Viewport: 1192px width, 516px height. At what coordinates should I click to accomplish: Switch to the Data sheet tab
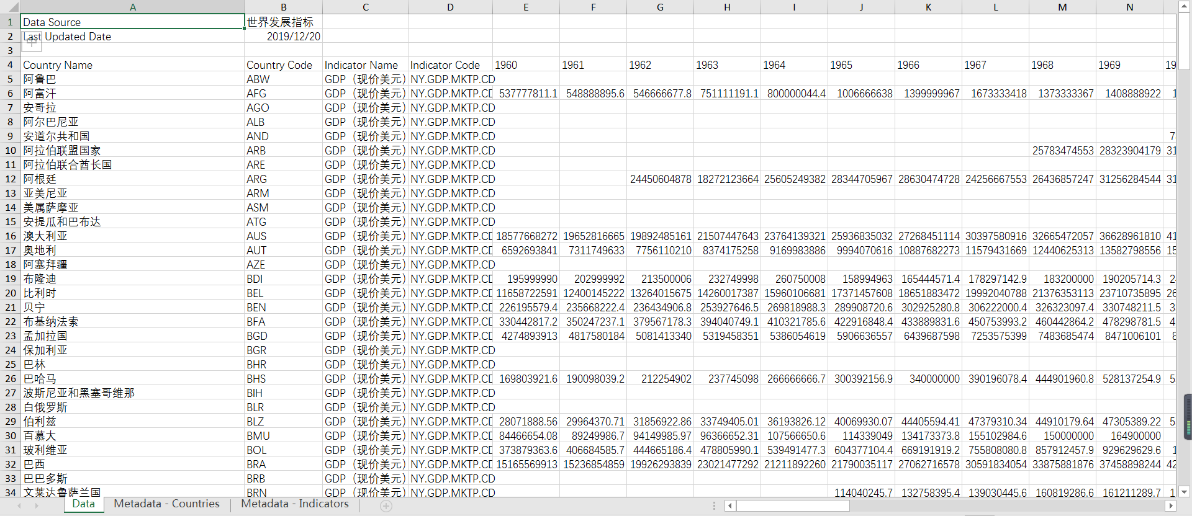(x=83, y=504)
